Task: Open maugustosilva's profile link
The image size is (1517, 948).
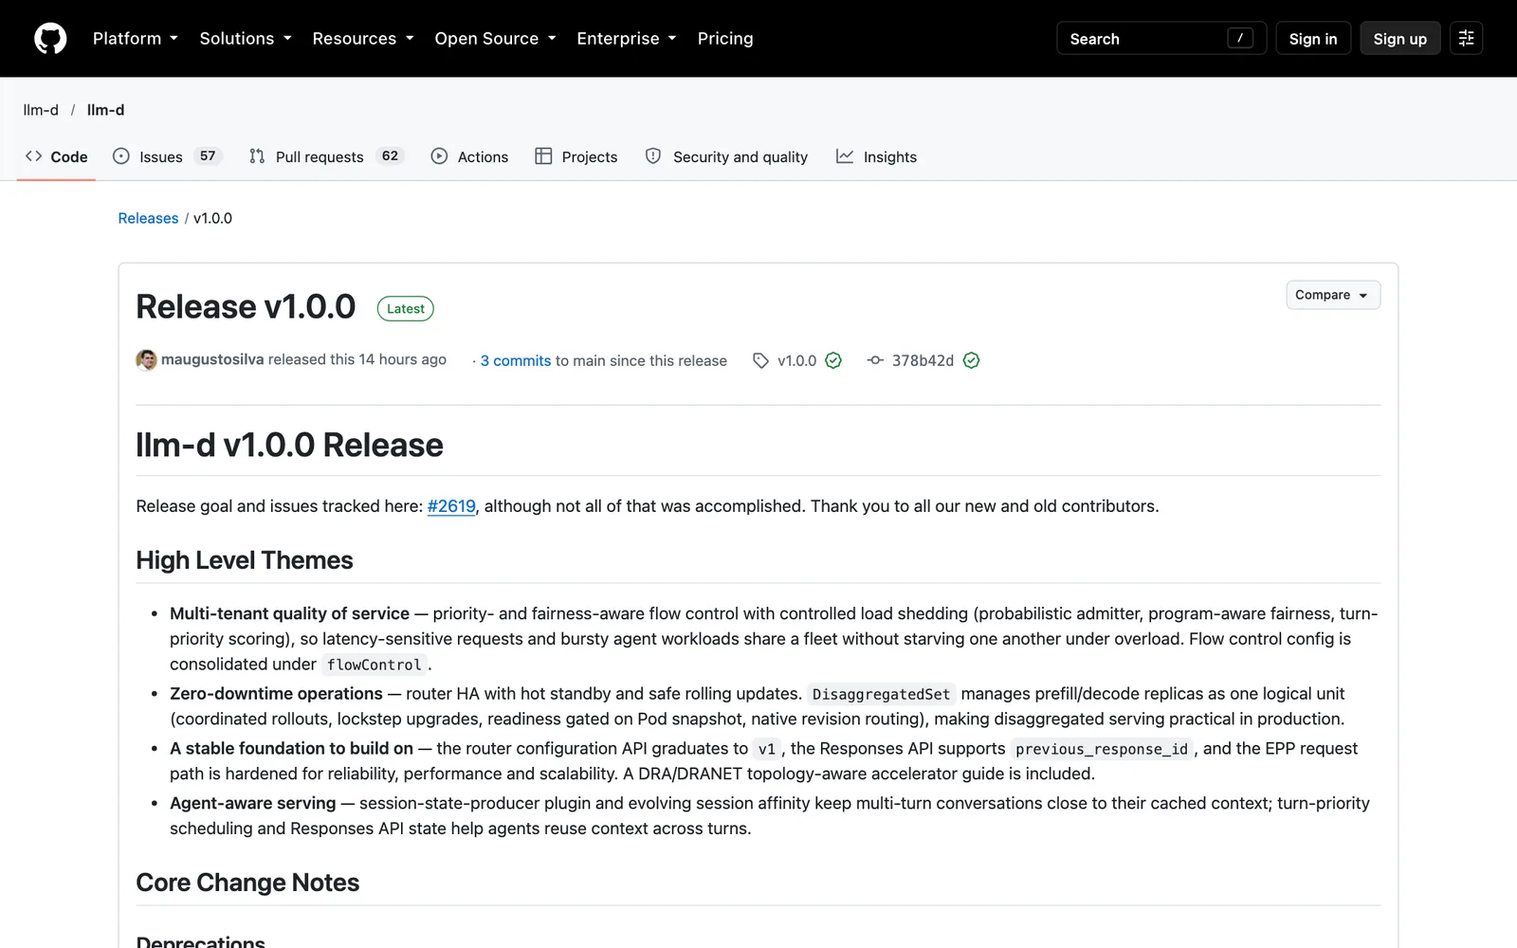Action: pos(212,360)
